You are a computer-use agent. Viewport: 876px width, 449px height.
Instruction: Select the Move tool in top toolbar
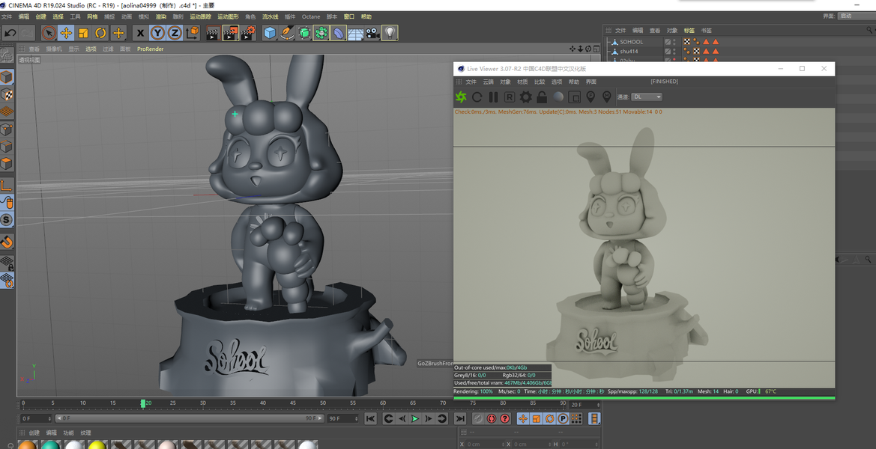tap(66, 33)
